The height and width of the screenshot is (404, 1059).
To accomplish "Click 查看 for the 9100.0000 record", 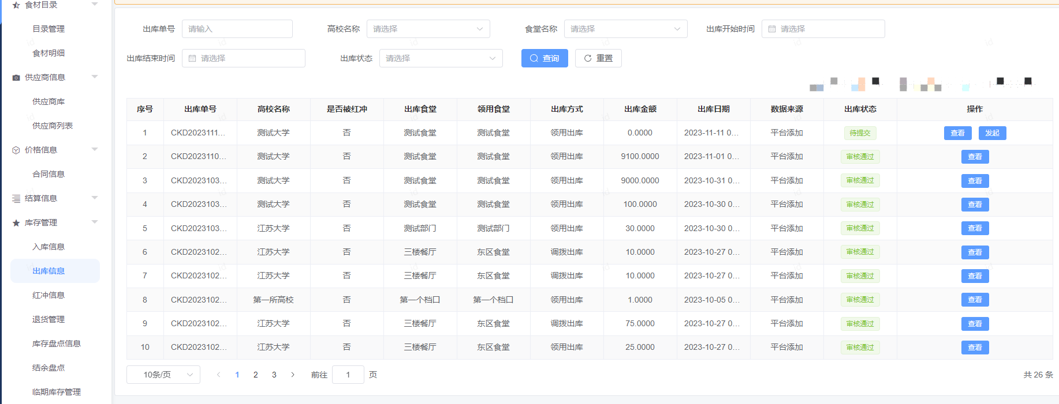I will (975, 157).
